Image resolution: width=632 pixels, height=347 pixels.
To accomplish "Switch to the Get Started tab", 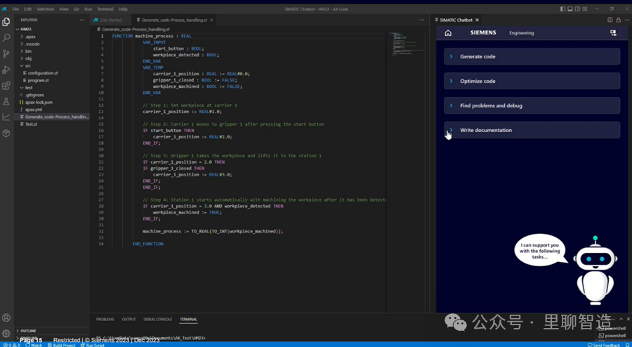I will tap(111, 20).
